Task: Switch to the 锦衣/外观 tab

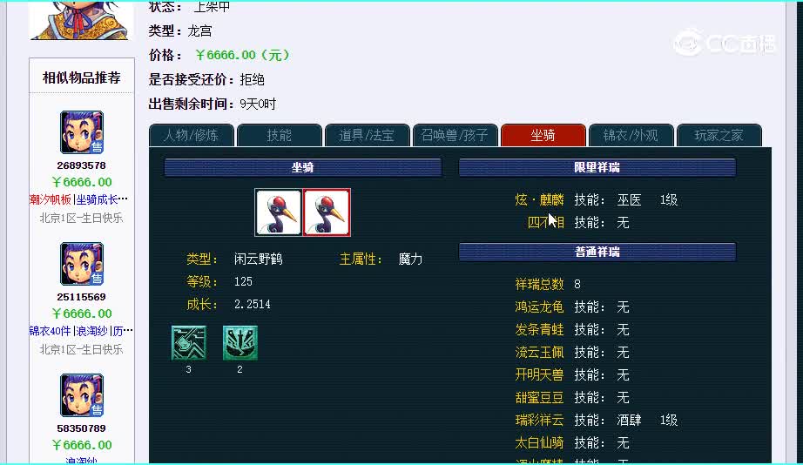Action: click(631, 135)
